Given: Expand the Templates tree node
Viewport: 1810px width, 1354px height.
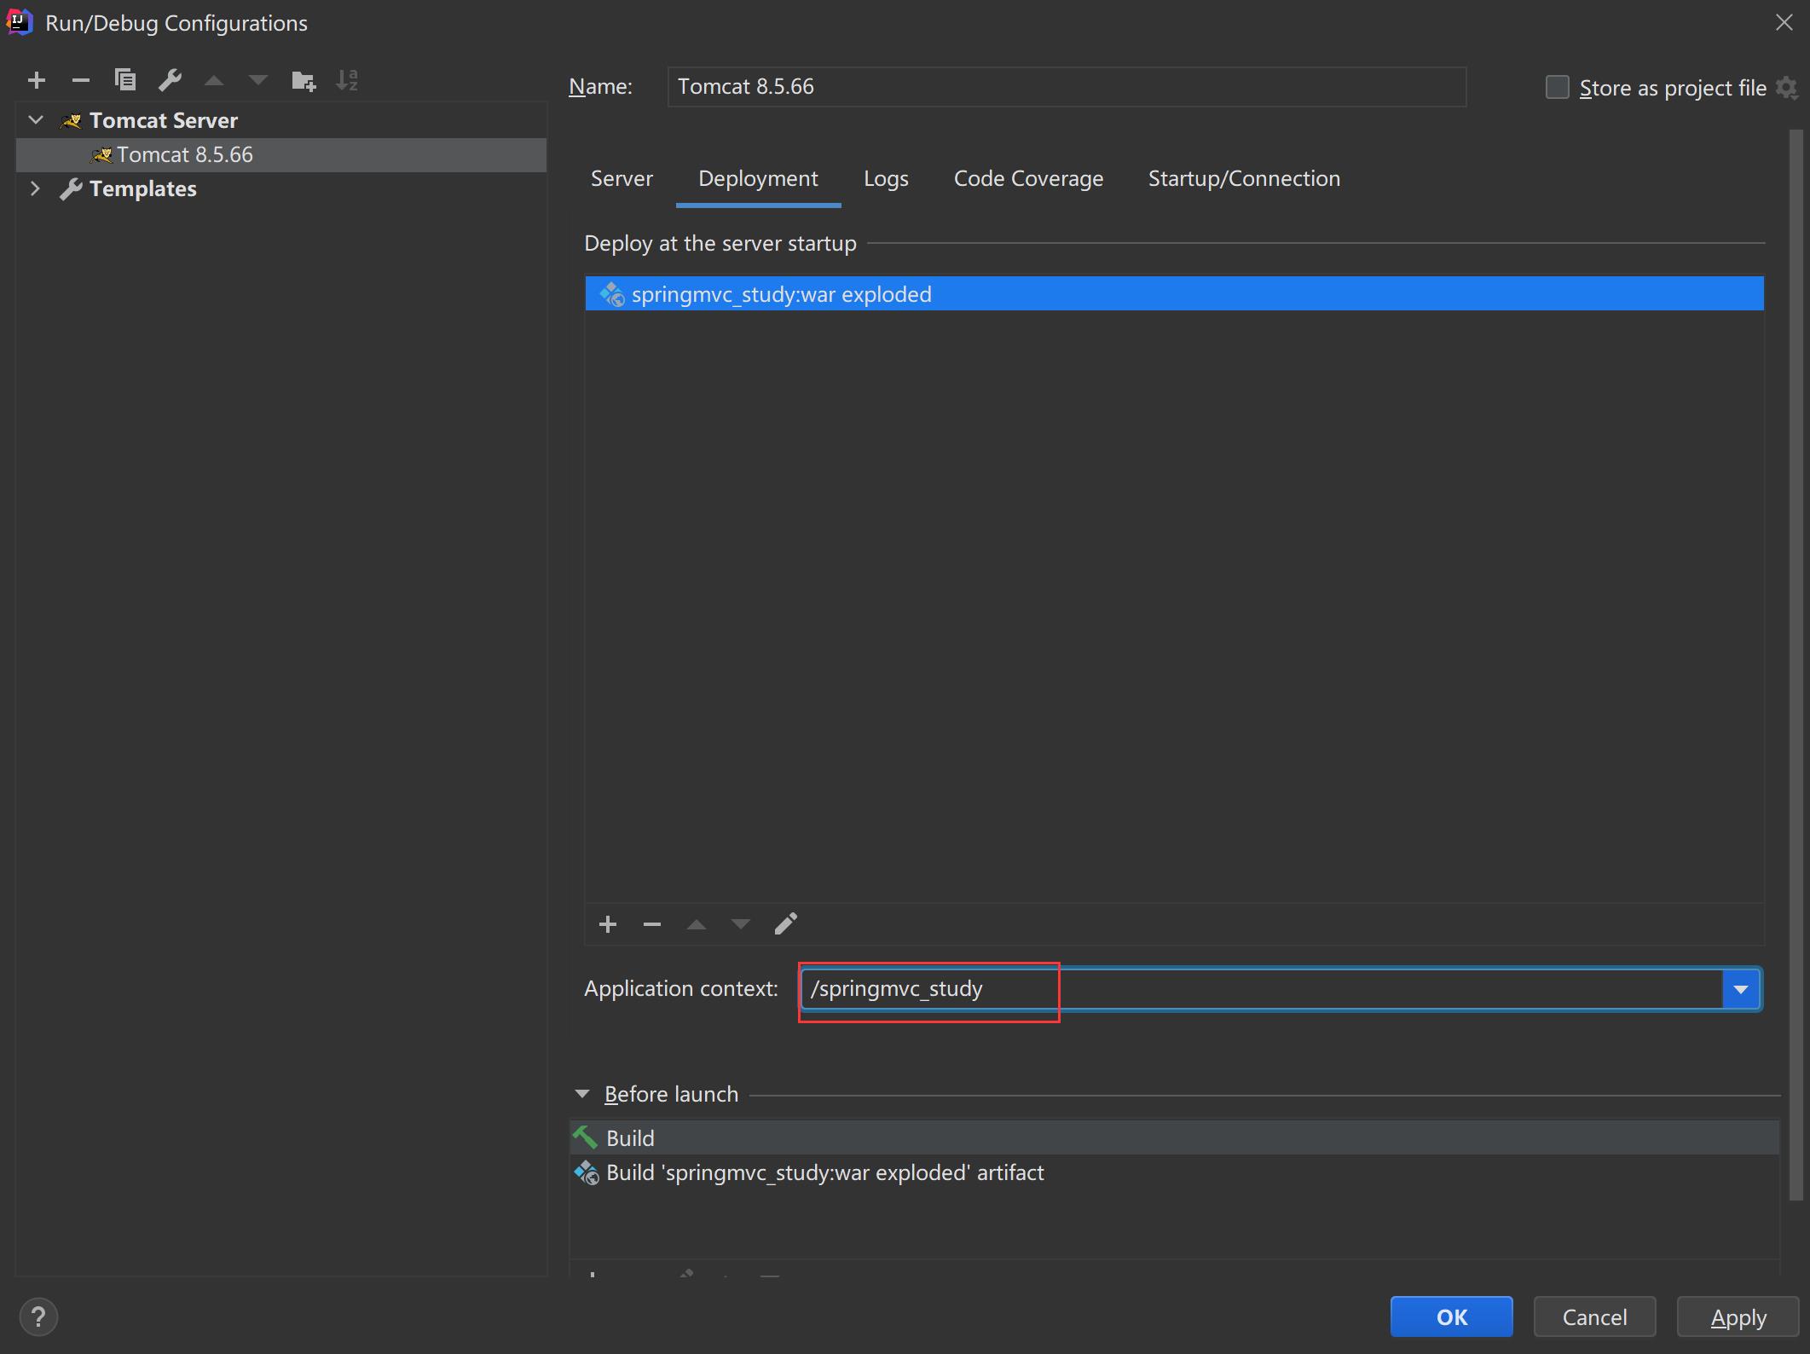Looking at the screenshot, I should tap(35, 188).
